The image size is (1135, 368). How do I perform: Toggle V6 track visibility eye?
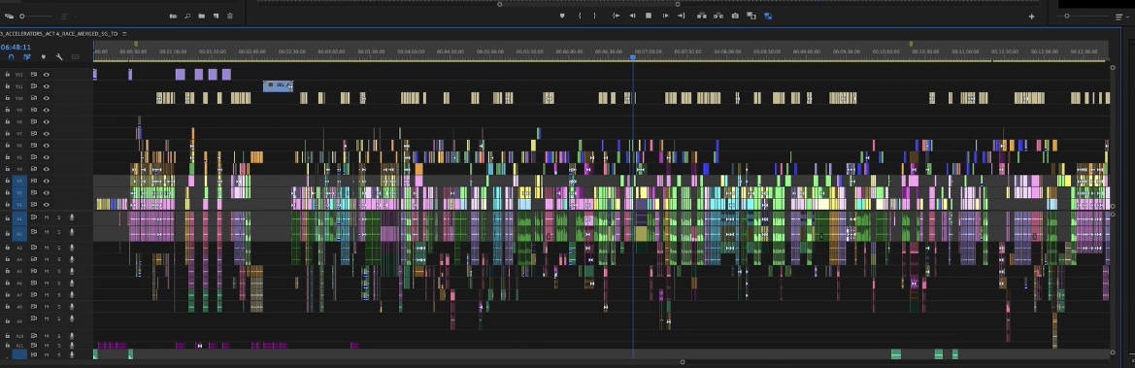[x=47, y=146]
